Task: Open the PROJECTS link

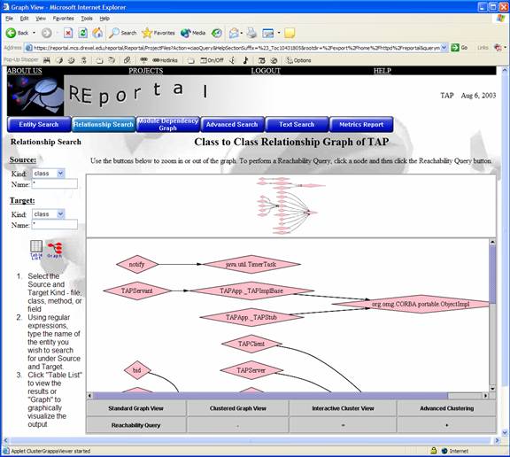Action: click(x=146, y=71)
